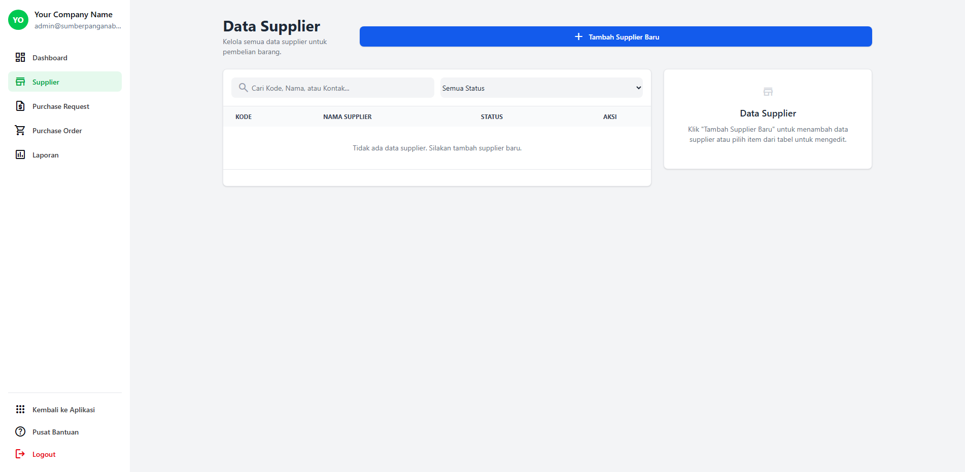Select the Supplier storefront icon
This screenshot has height=472, width=965.
20,82
